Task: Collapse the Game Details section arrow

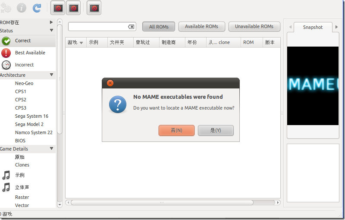Action: (51, 148)
